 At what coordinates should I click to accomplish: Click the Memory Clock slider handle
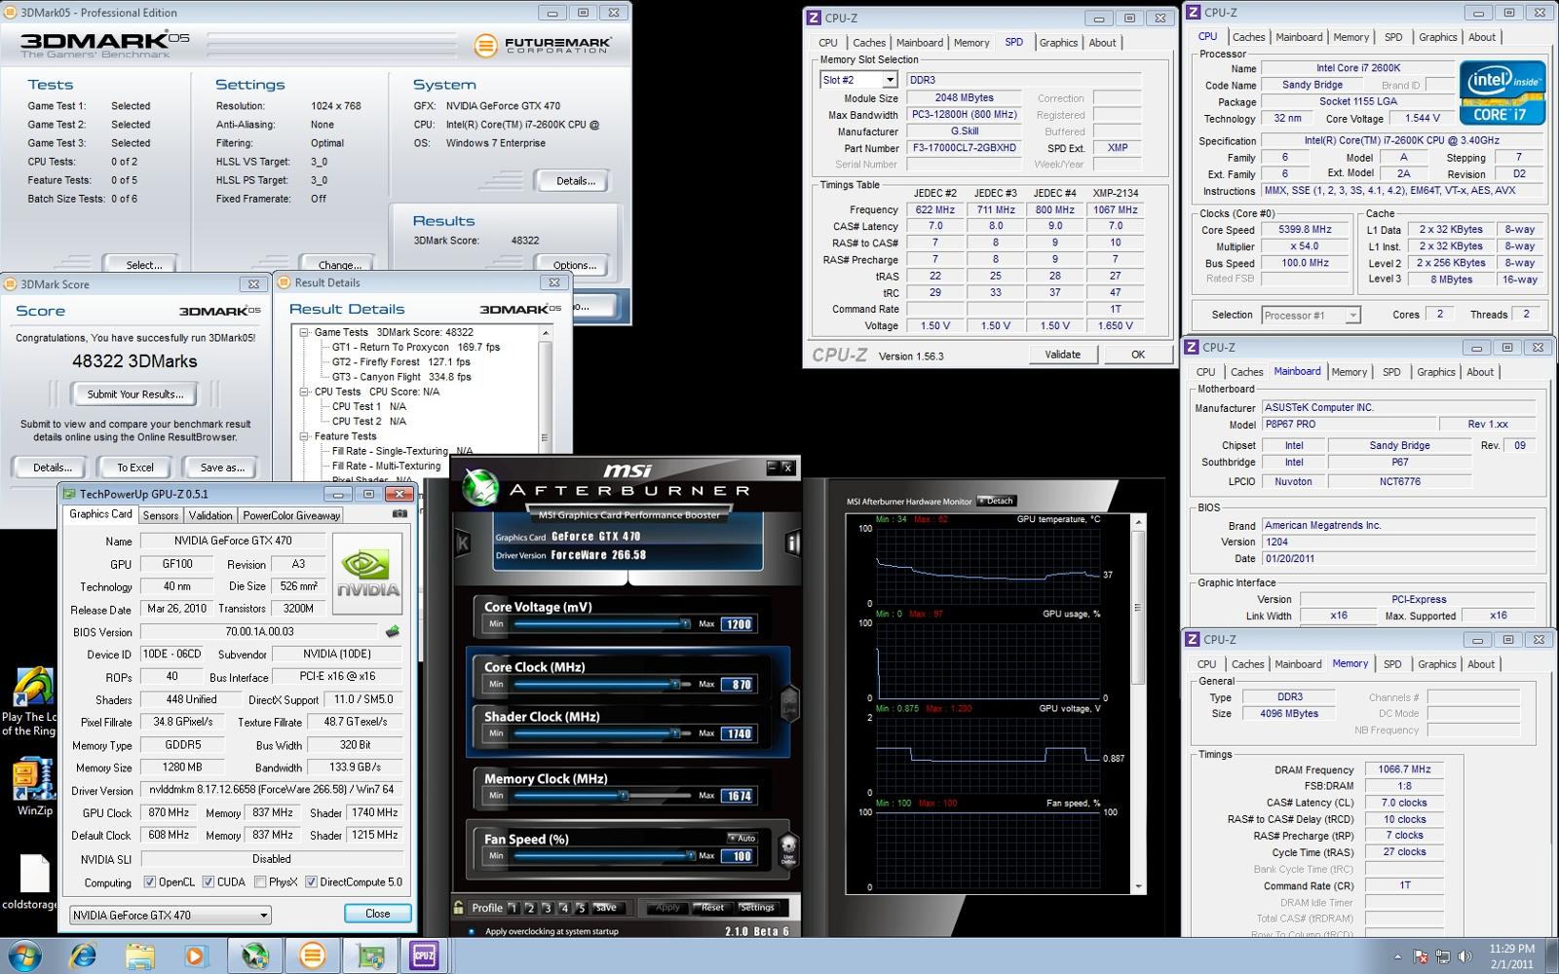pos(624,796)
